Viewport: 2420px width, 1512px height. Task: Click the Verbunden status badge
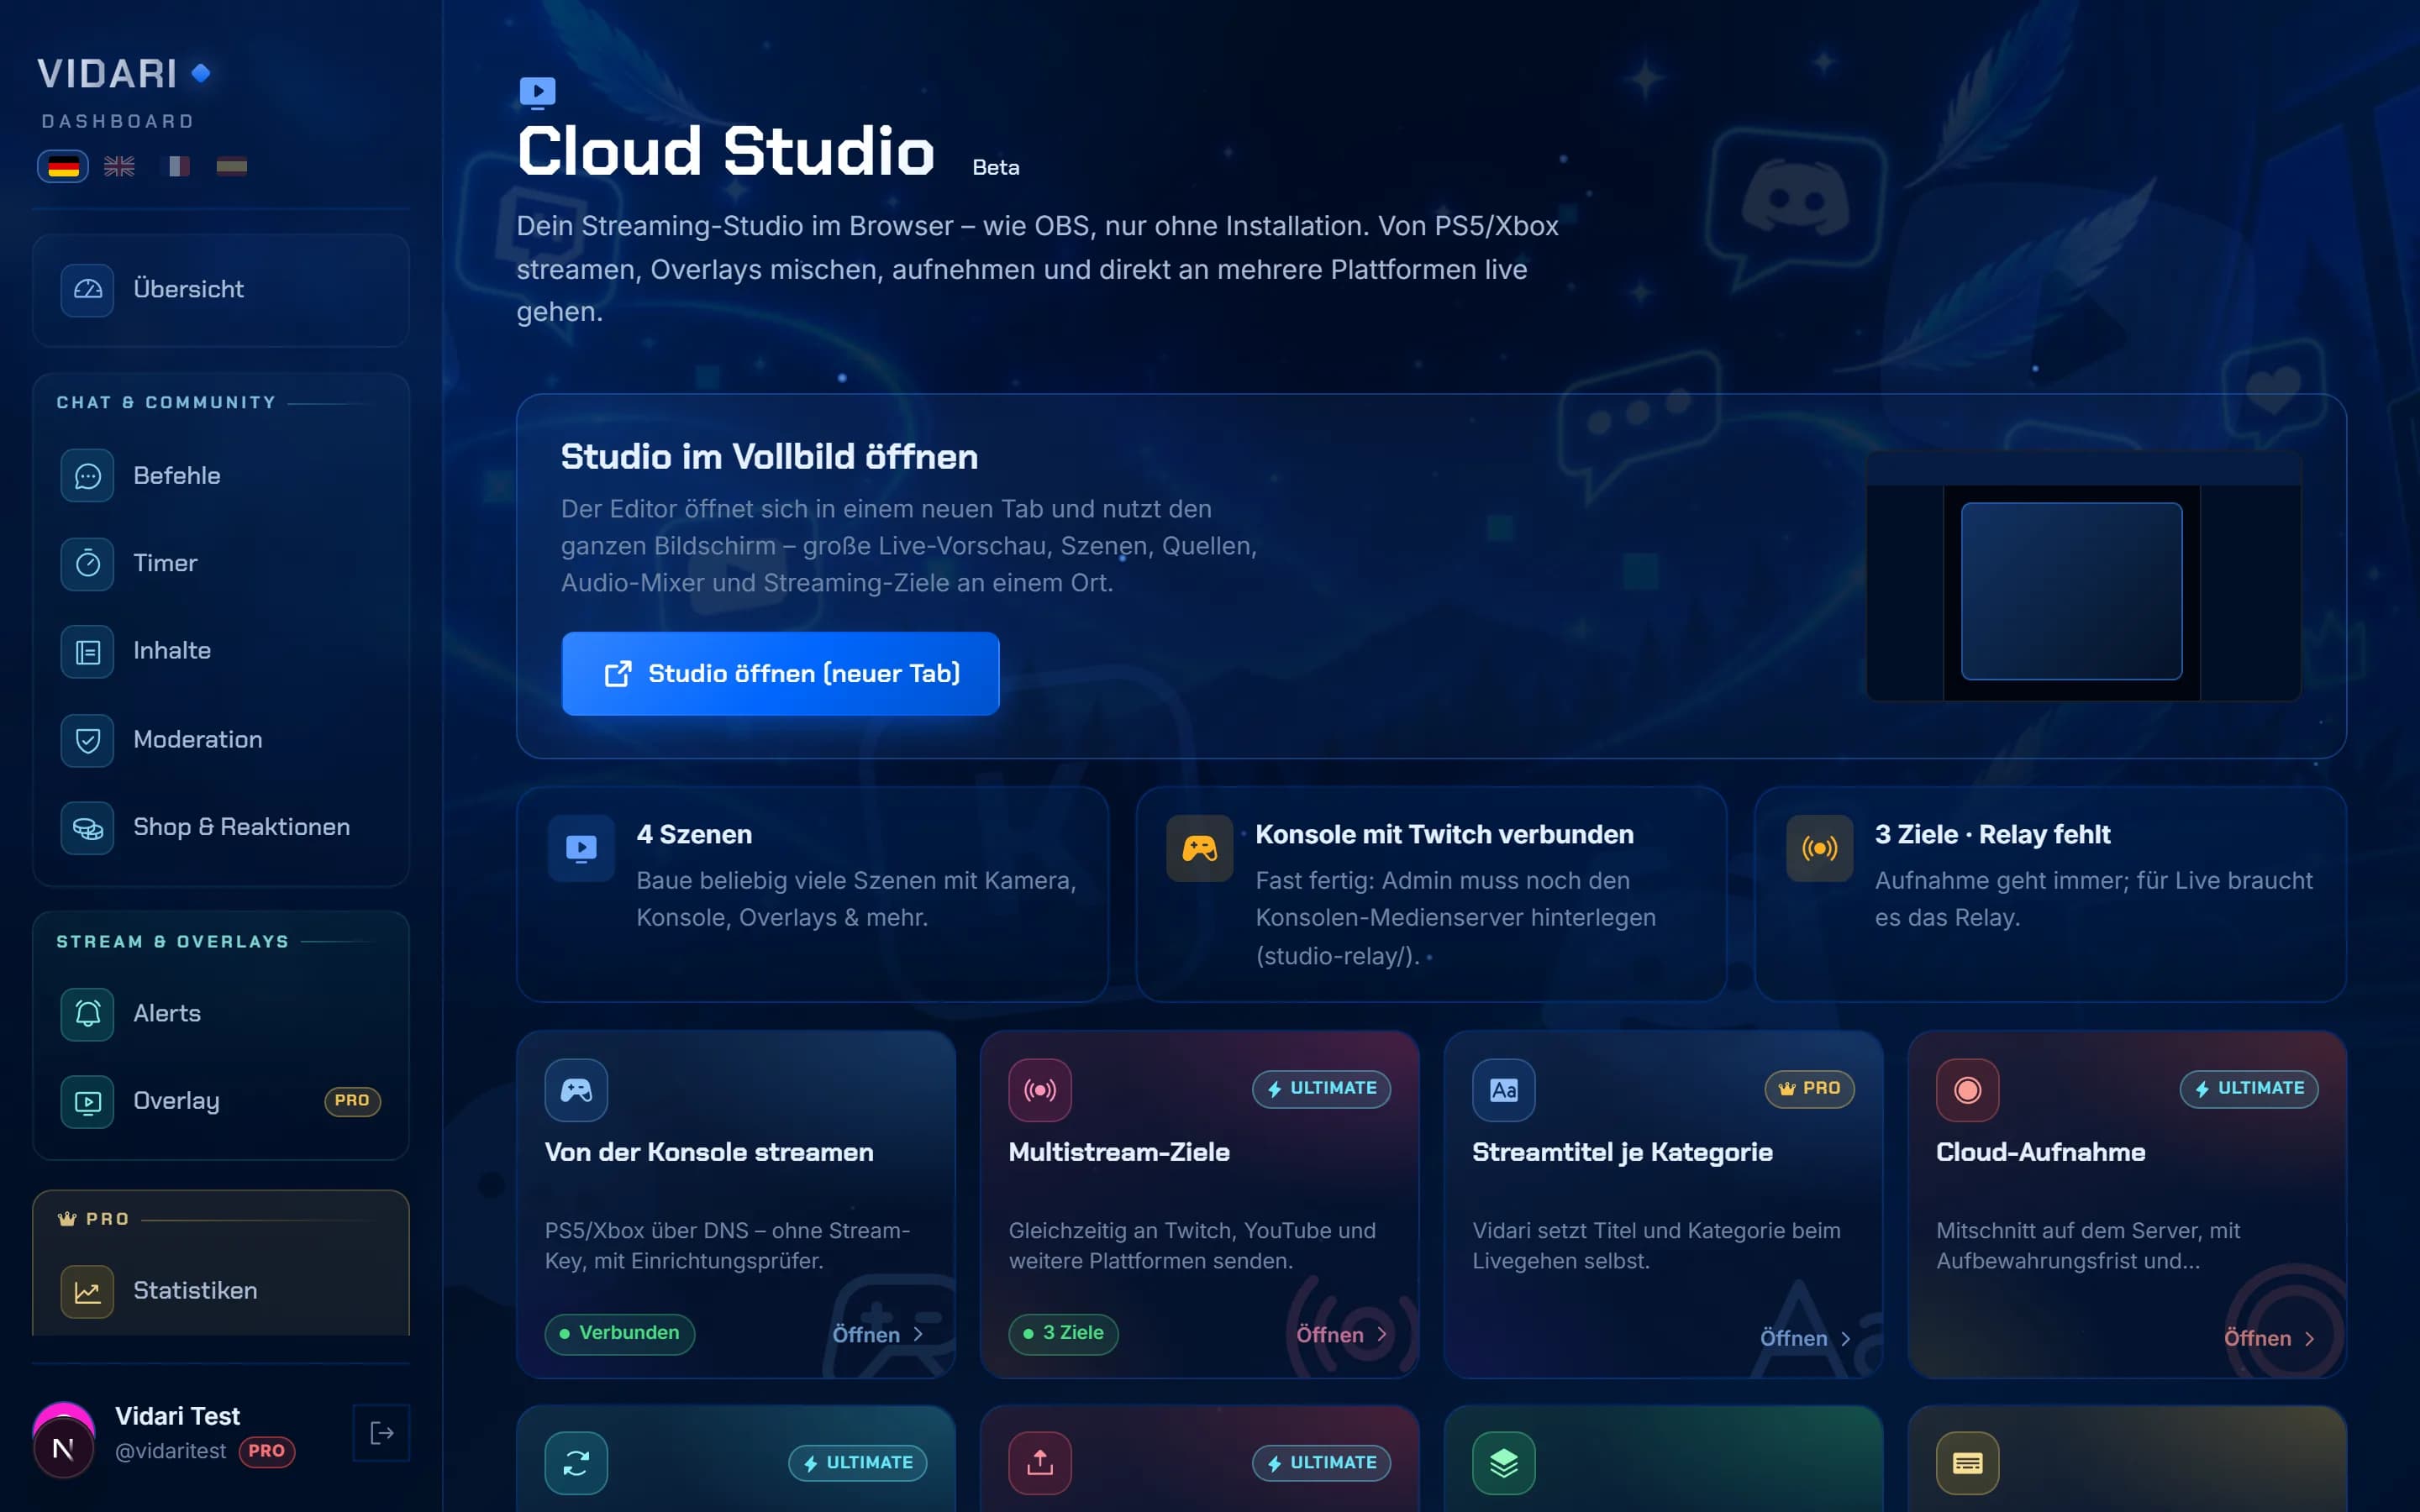pos(620,1333)
